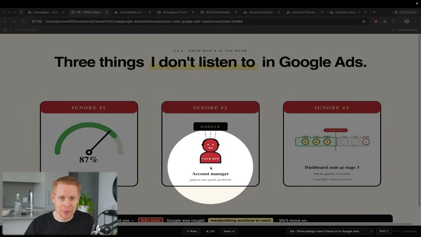Reload the current page
Image resolution: width=421 pixels, height=237 pixels.
(x=23, y=22)
